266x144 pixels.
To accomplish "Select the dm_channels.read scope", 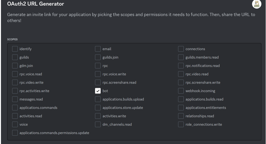I will click(x=98, y=124).
